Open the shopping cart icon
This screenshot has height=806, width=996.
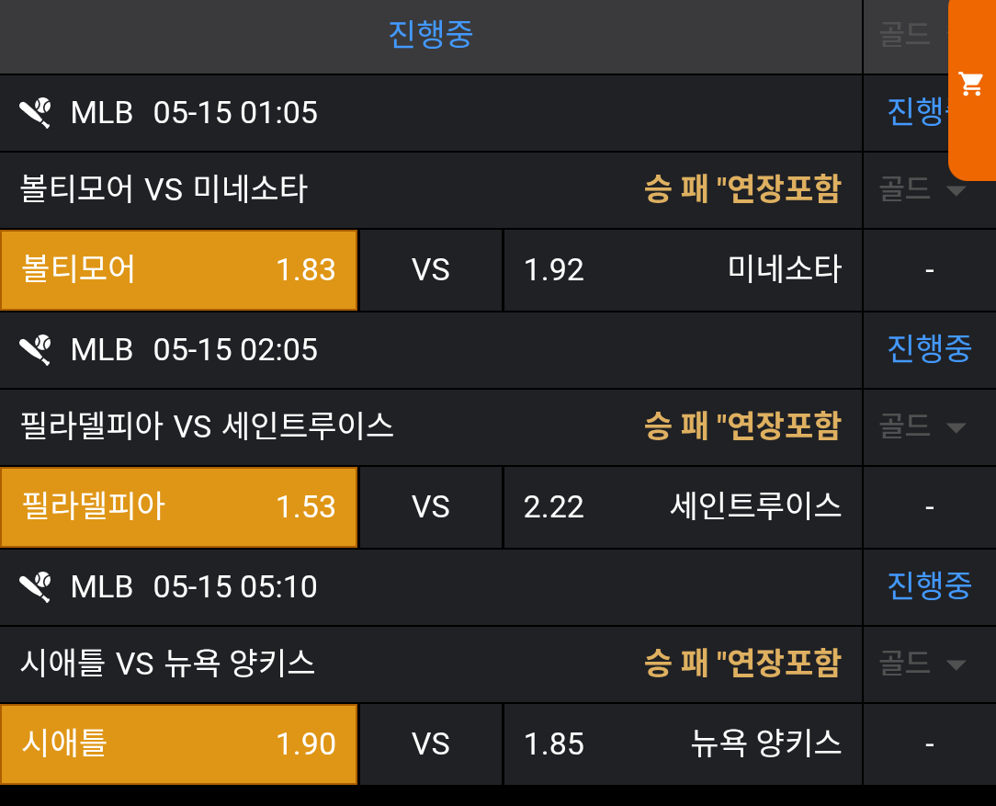tap(971, 85)
